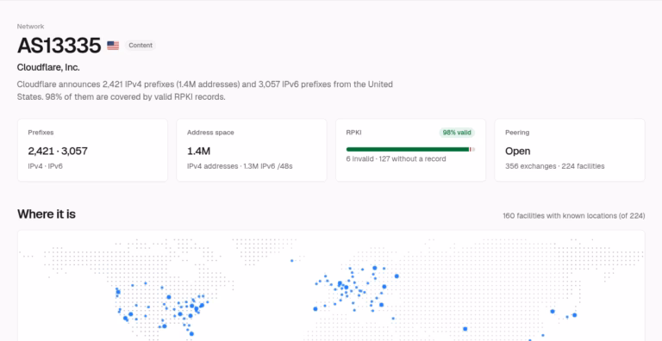The width and height of the screenshot is (662, 341).
Task: Click the 1.4M address space value
Action: 199,151
